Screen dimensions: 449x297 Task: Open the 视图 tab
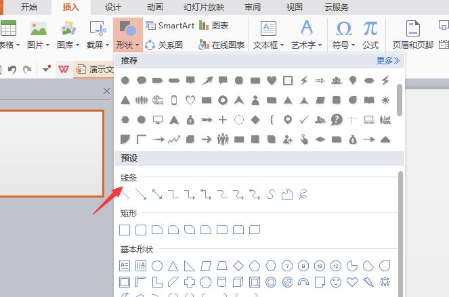click(295, 7)
